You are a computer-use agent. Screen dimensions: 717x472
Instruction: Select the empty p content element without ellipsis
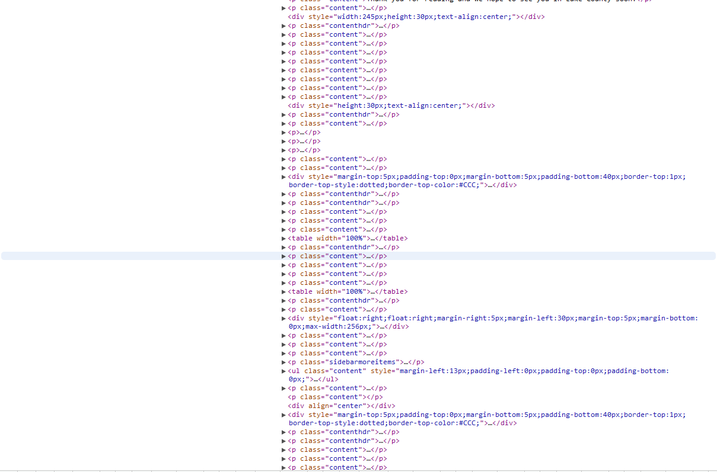(x=335, y=397)
